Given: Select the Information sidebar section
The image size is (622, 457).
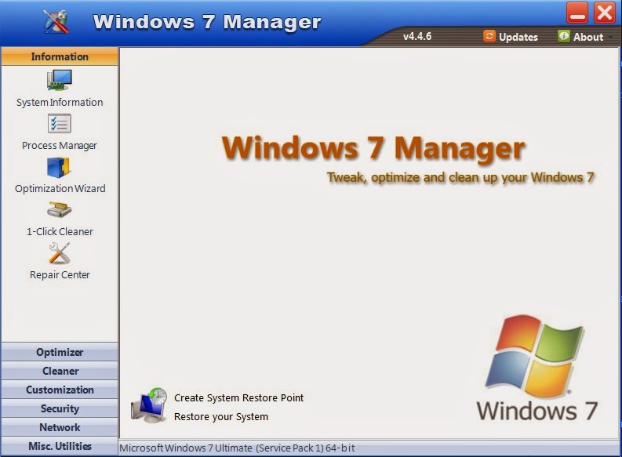Looking at the screenshot, I should point(60,56).
